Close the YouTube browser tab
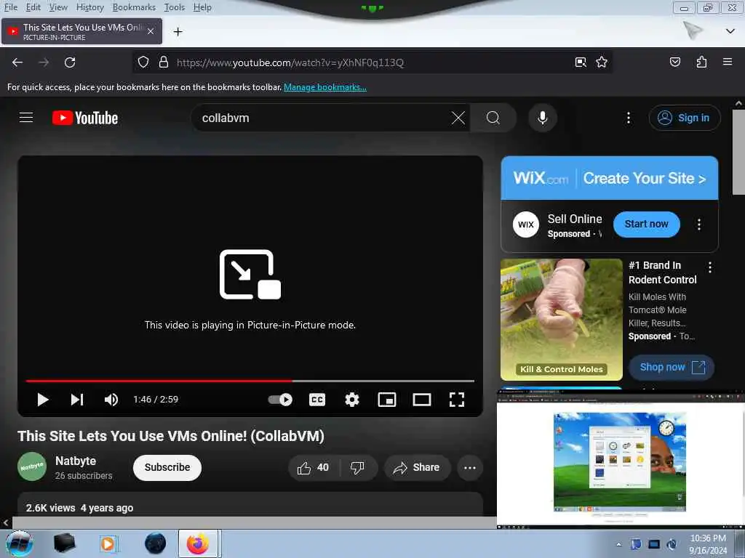This screenshot has width=745, height=558. [151, 31]
